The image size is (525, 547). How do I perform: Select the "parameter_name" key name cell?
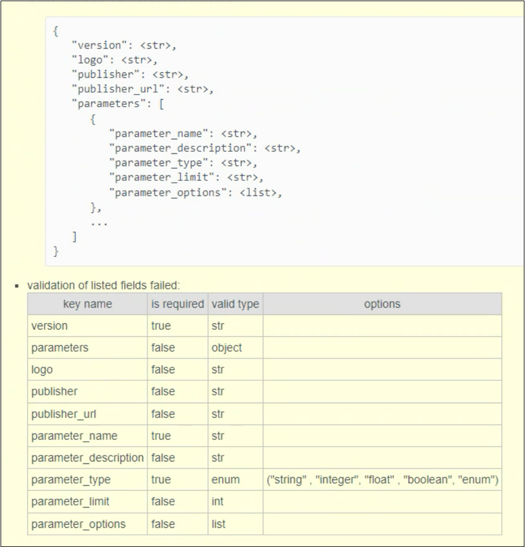click(x=87, y=436)
